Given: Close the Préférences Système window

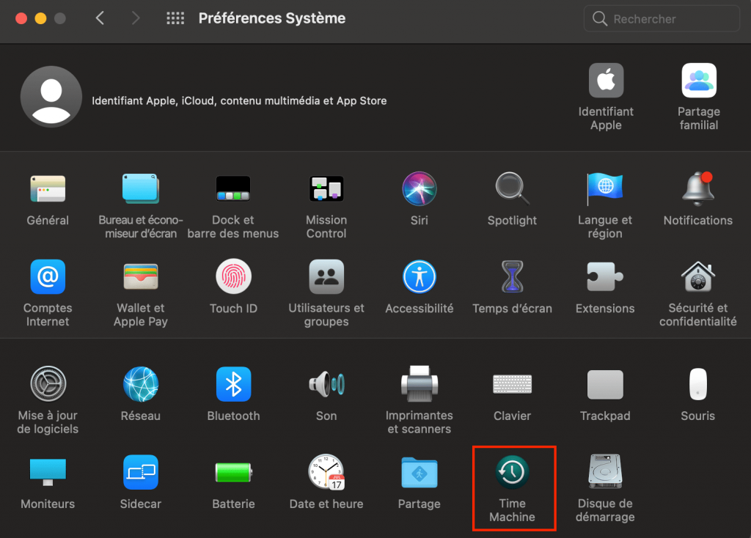Looking at the screenshot, I should pyautogui.click(x=21, y=18).
